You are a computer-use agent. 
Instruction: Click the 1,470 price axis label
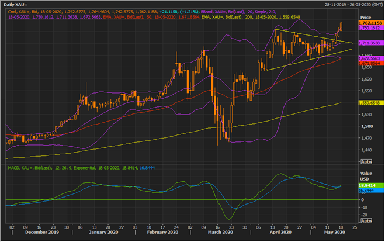[x=366, y=138]
